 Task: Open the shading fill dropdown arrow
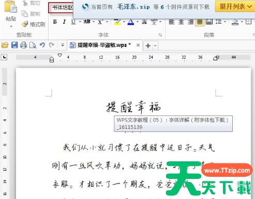pyautogui.click(x=242, y=22)
